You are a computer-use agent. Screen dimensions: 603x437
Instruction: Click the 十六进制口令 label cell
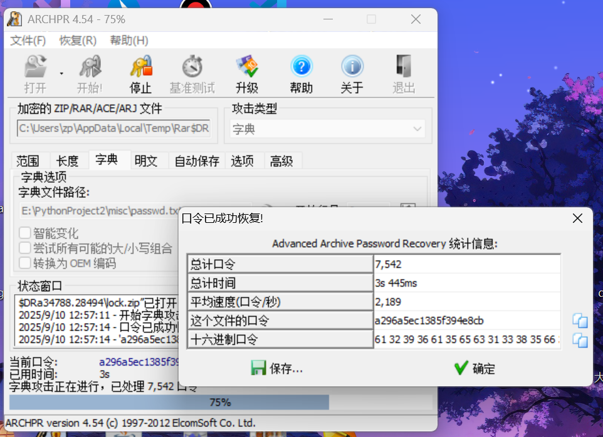280,339
